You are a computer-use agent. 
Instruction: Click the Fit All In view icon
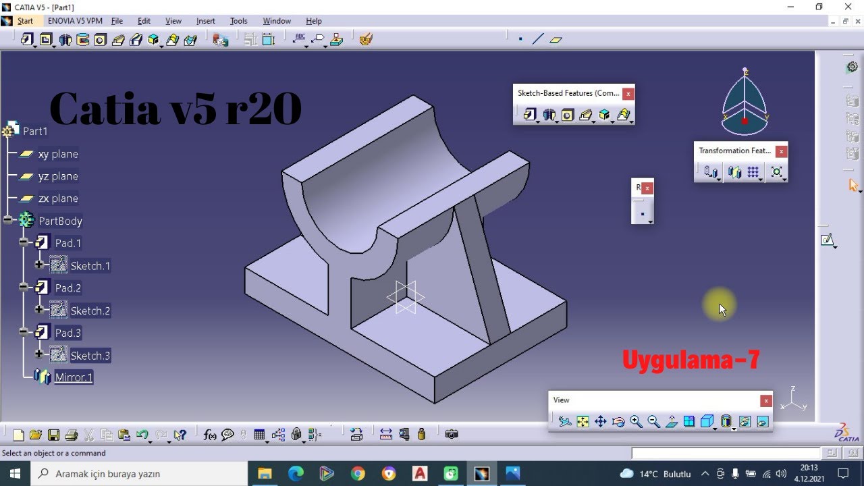(x=583, y=422)
